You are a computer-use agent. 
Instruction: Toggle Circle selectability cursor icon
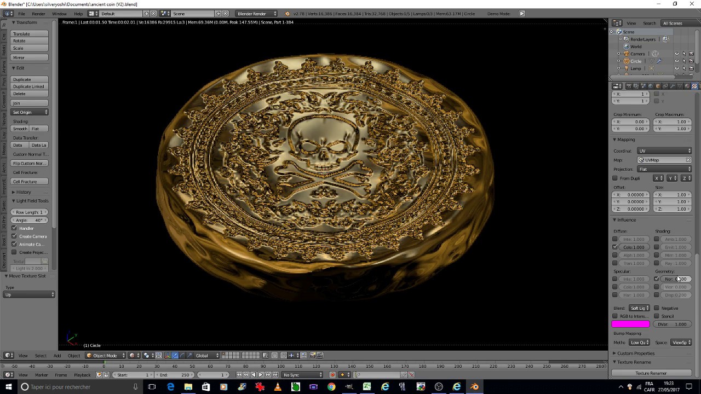pos(684,61)
